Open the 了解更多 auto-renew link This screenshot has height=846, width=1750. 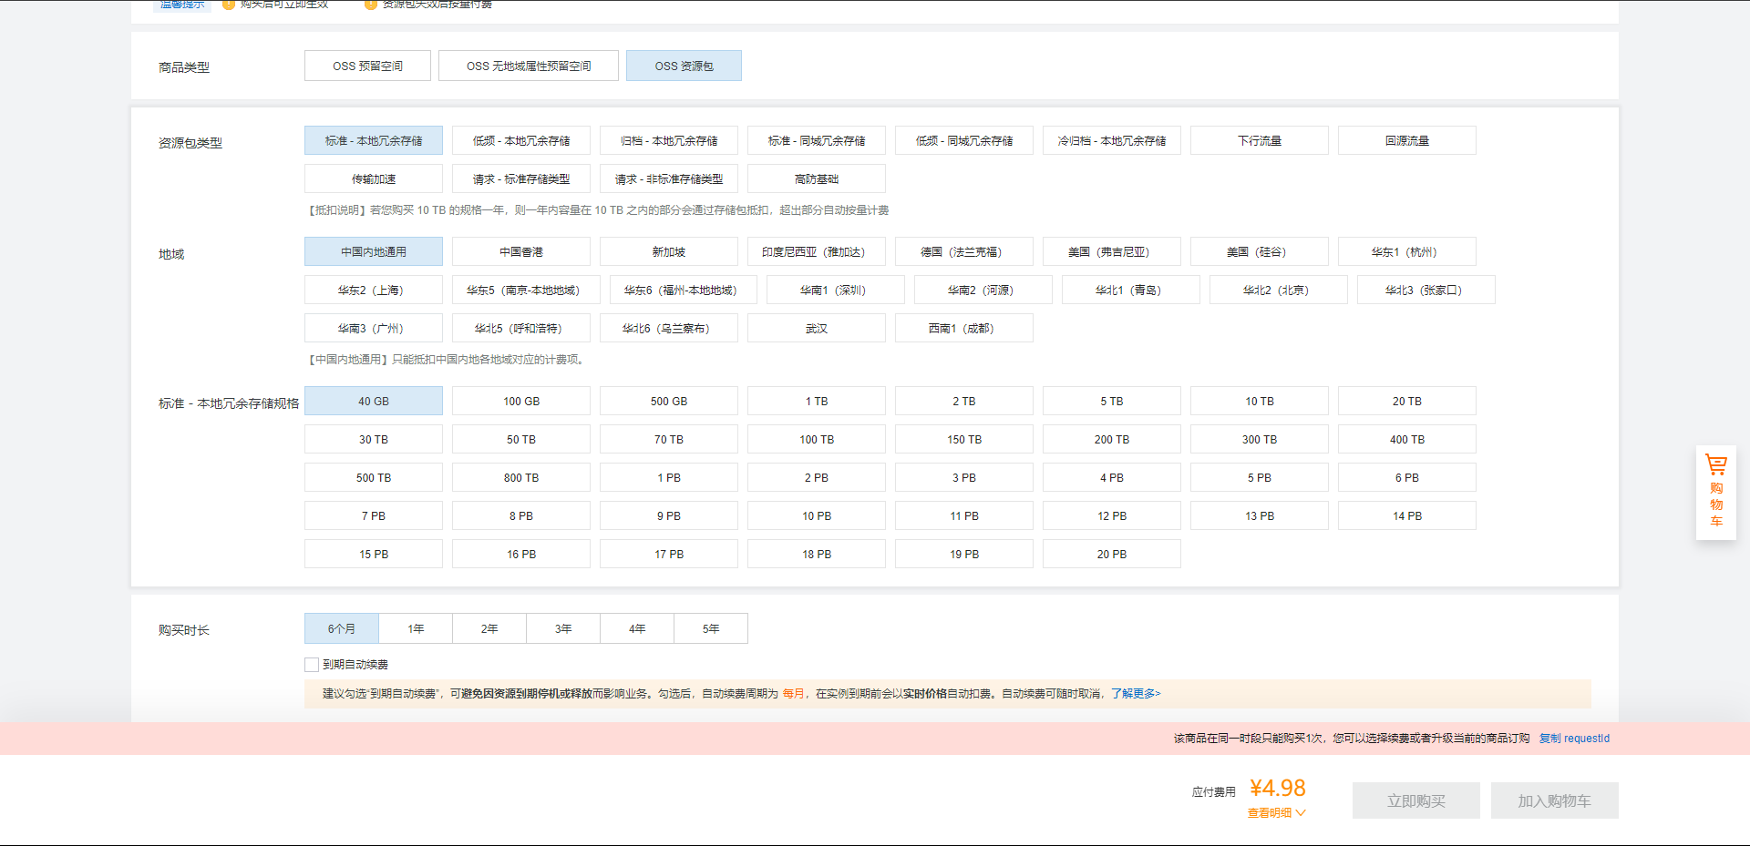tap(1136, 694)
